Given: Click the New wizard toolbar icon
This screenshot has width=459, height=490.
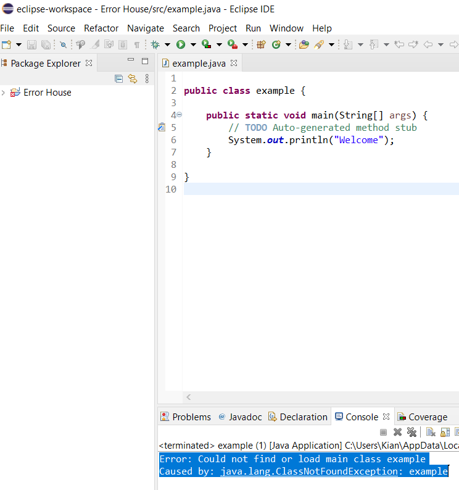Looking at the screenshot, I should pyautogui.click(x=7, y=44).
